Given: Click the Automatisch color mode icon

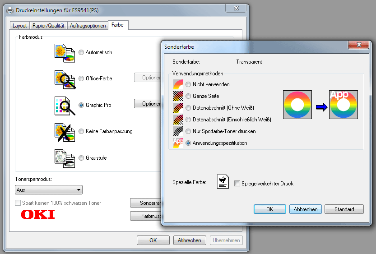Looking at the screenshot, I should [x=64, y=52].
